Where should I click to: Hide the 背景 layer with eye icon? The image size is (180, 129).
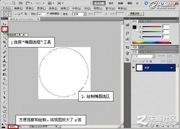click(x=133, y=68)
